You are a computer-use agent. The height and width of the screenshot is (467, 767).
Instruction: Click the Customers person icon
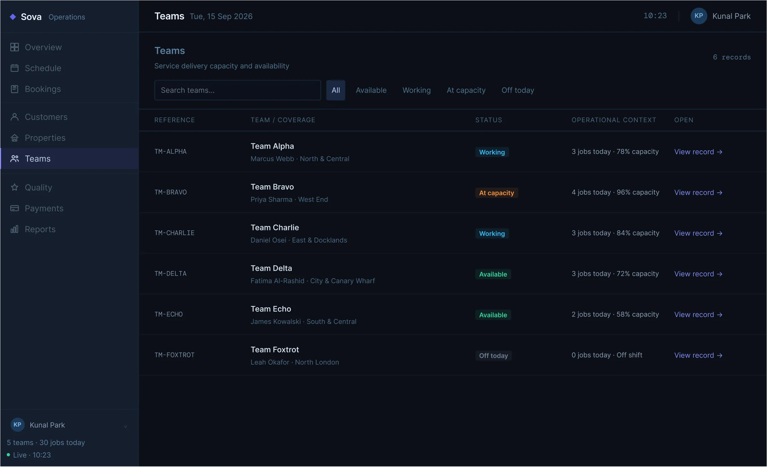point(14,117)
